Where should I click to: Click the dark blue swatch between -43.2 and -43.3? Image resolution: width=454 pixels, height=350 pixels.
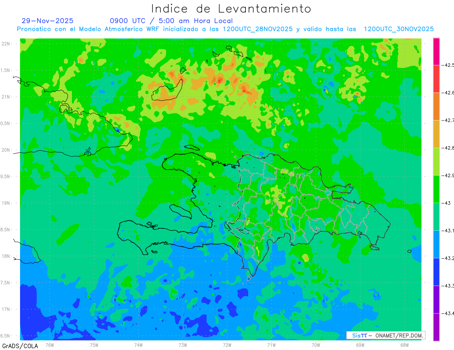click(436, 272)
